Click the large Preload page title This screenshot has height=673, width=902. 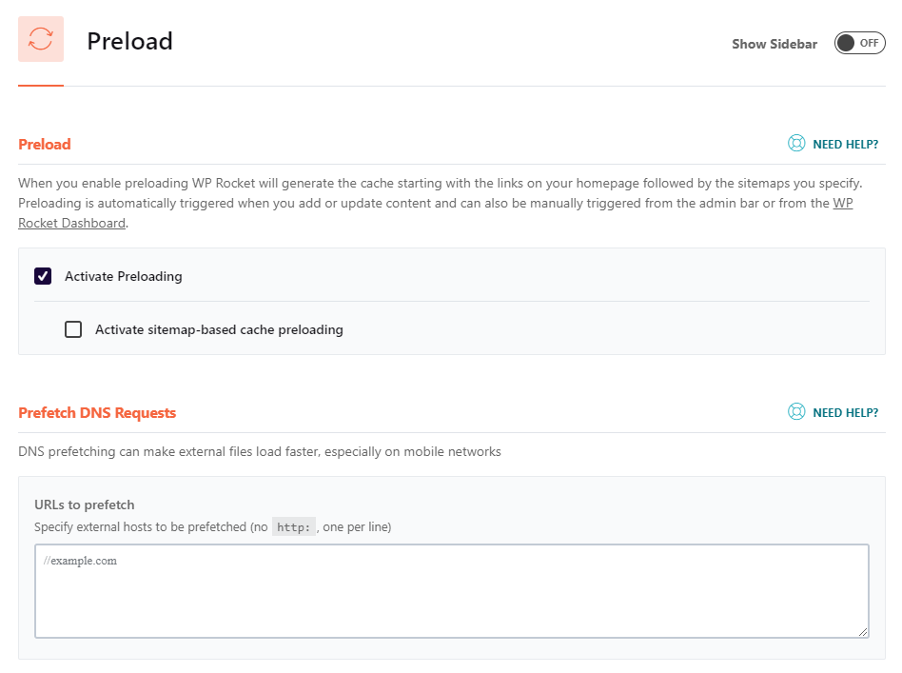[129, 42]
